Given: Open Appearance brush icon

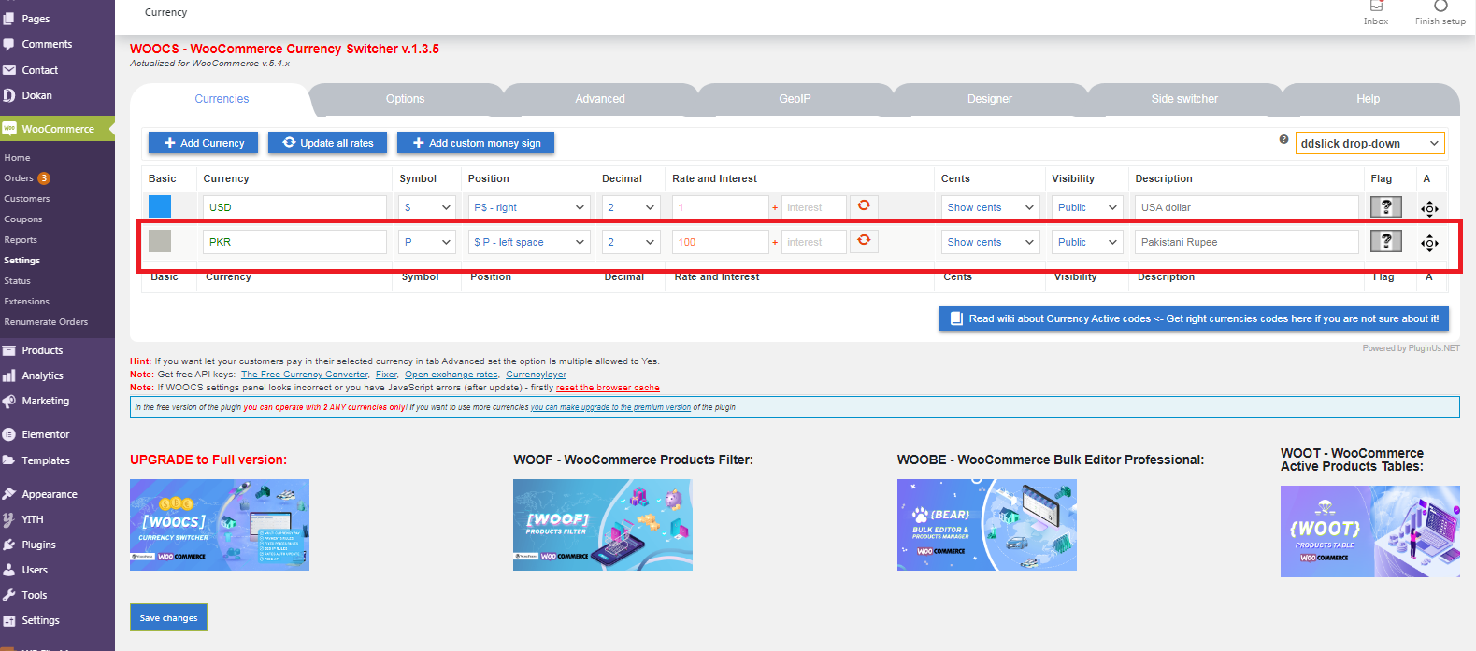Looking at the screenshot, I should [9, 494].
